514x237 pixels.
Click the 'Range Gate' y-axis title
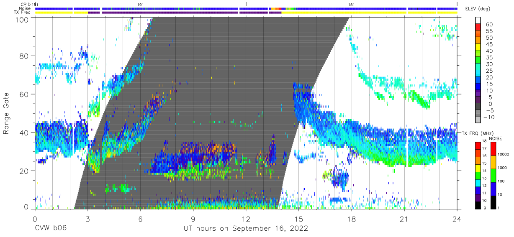point(6,113)
